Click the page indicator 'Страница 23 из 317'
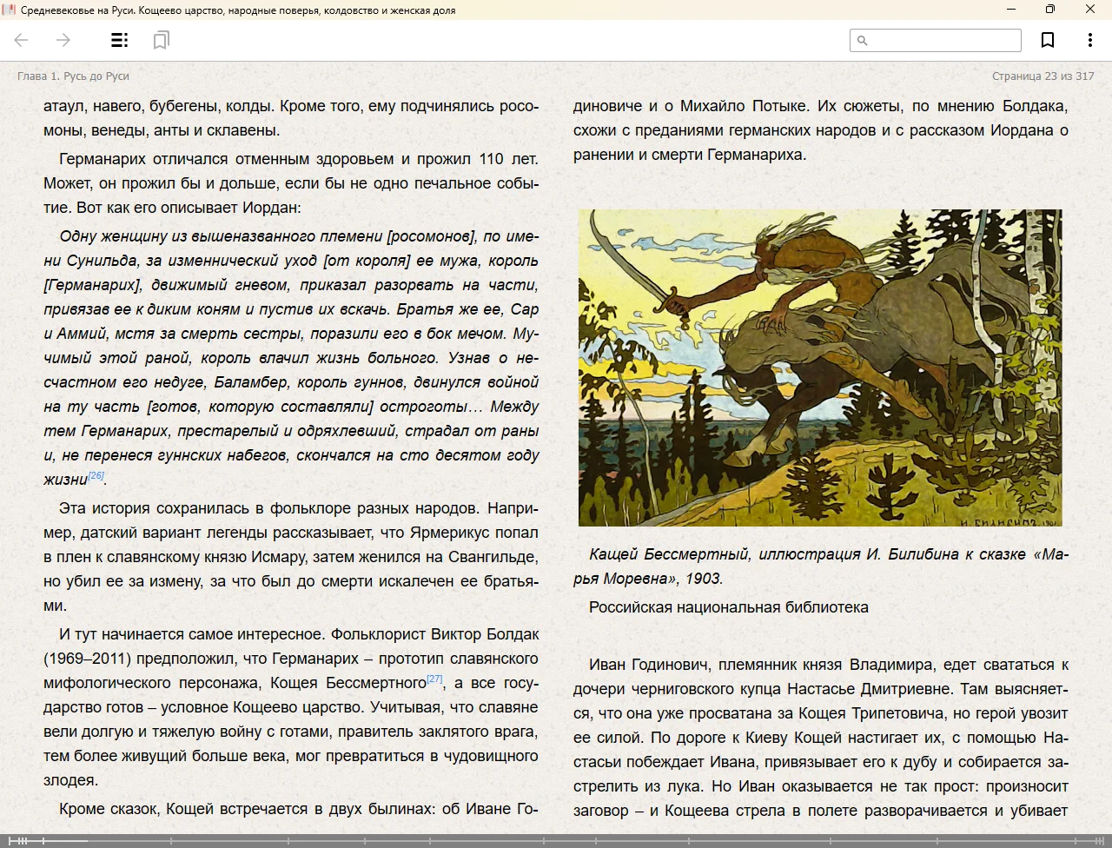Image resolution: width=1112 pixels, height=848 pixels. (1042, 76)
